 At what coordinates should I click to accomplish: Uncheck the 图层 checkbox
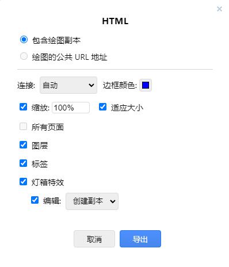tap(23, 145)
